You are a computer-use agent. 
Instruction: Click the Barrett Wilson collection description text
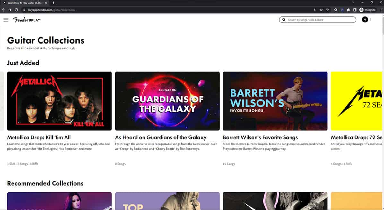(x=274, y=146)
